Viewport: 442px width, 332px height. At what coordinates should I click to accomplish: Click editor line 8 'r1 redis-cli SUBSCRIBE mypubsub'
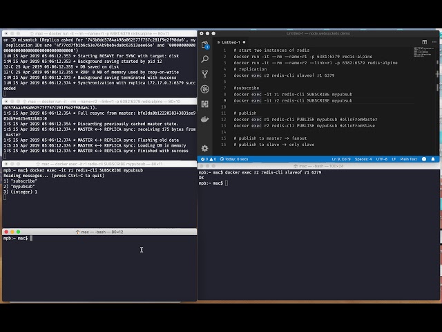(x=293, y=94)
